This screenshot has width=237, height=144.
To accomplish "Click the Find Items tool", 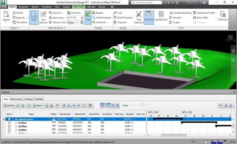I will (74, 13).
